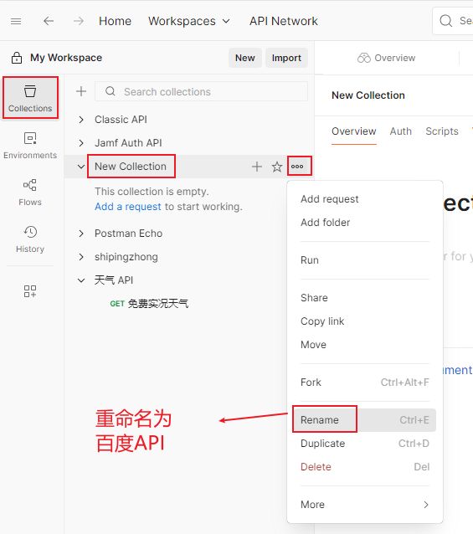
Task: Open the Workspaces dropdown
Action: coord(189,21)
